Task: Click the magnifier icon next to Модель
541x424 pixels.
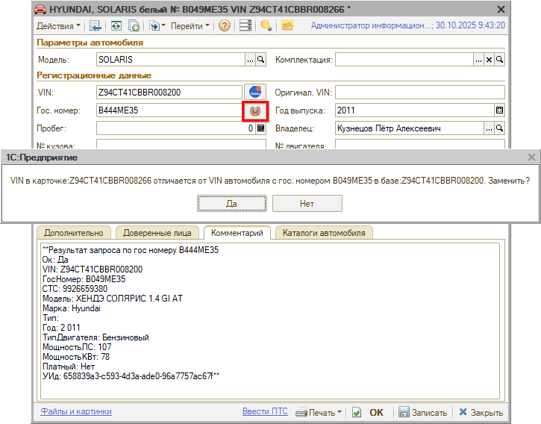Action: click(x=261, y=60)
